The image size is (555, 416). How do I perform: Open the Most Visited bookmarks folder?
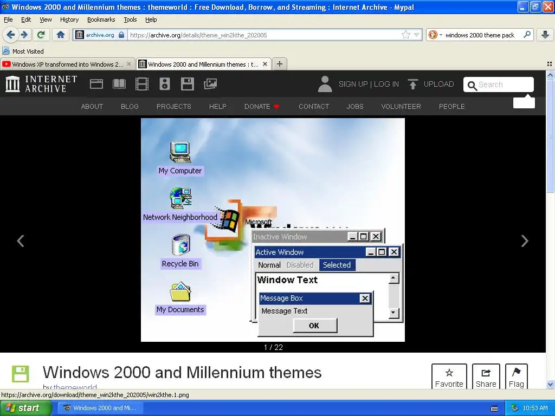tap(23, 51)
